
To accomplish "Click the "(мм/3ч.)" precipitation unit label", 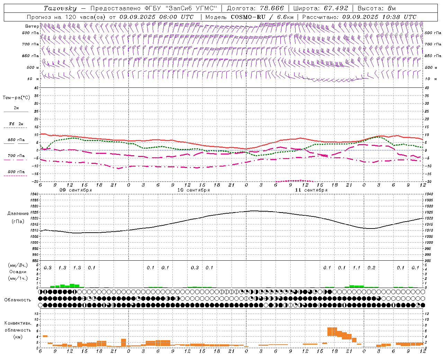I will (18, 265).
